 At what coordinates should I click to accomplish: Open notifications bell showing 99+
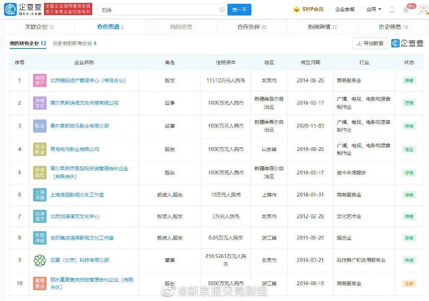[406, 10]
